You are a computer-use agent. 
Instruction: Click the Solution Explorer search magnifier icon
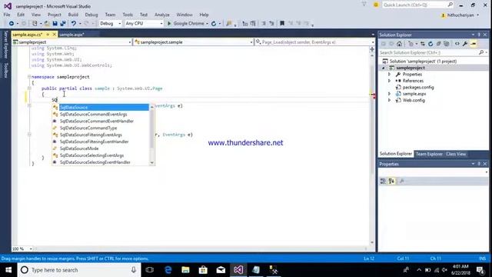481,53
